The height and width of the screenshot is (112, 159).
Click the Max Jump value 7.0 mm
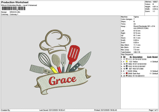coord(136,50)
